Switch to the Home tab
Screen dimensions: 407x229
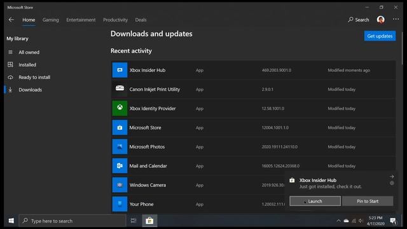click(x=29, y=20)
